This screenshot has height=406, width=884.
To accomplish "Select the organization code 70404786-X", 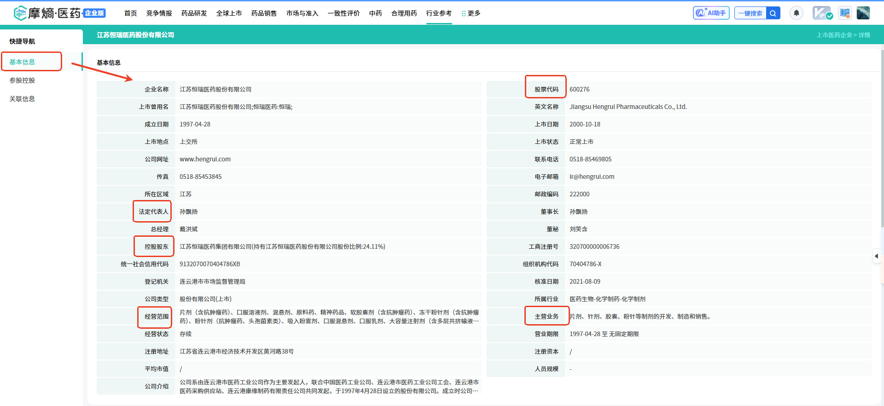I will click(x=585, y=264).
